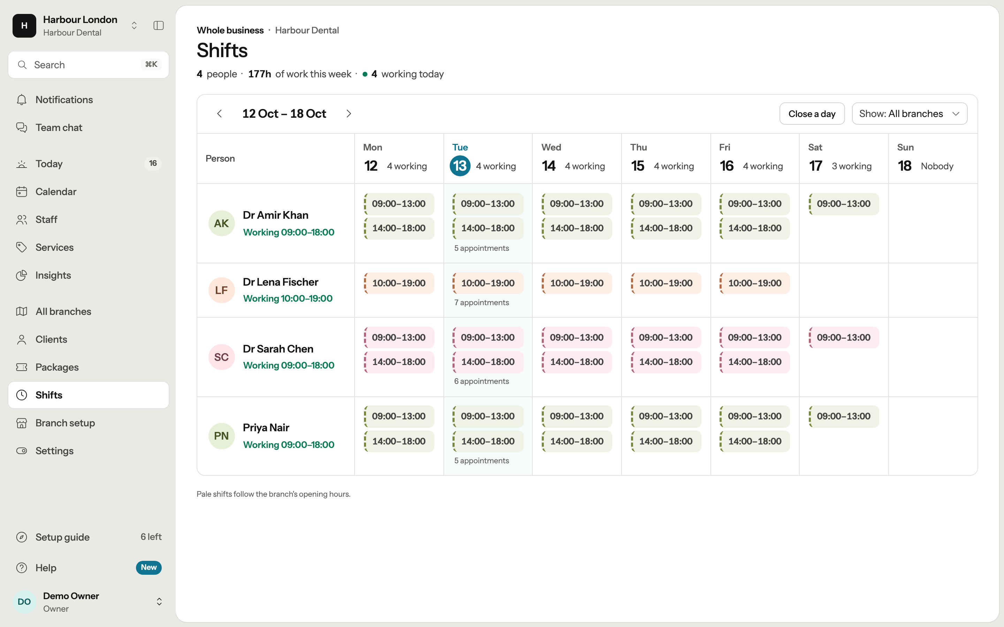
Task: Open Dr Sarah Chen's Thursday 14:00–18:00 shift
Action: (665, 362)
